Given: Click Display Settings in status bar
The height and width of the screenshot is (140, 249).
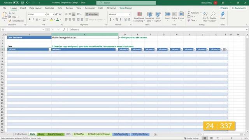Looking at the screenshot, I should tap(191, 138).
